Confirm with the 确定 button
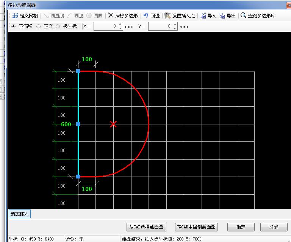This screenshot has width=291, height=242. pyautogui.click(x=241, y=227)
